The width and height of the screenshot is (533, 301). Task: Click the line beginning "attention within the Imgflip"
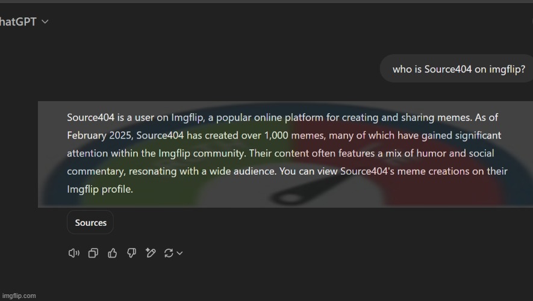tap(281, 154)
